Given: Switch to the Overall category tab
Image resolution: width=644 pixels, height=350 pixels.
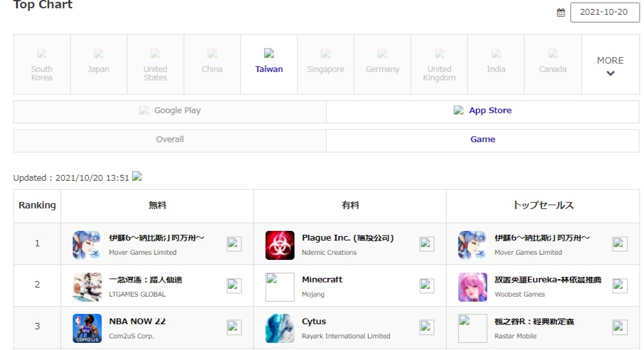Looking at the screenshot, I should click(170, 140).
